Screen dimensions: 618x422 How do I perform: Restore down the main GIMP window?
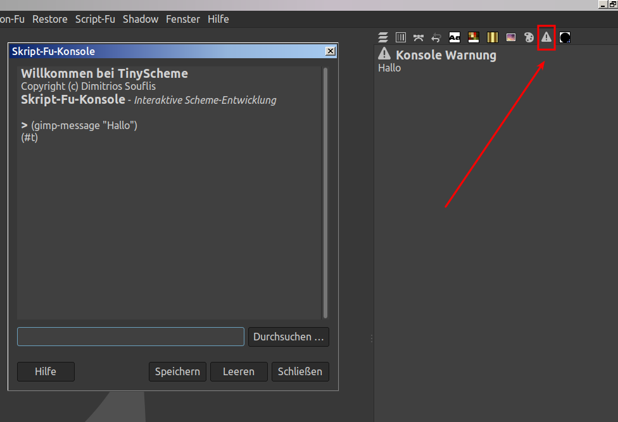612,4
